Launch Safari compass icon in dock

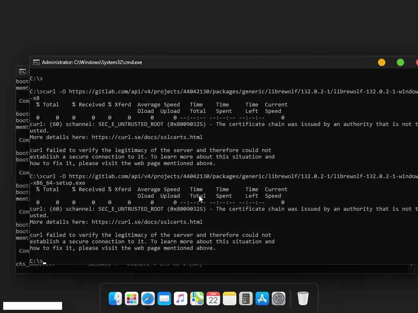148,298
